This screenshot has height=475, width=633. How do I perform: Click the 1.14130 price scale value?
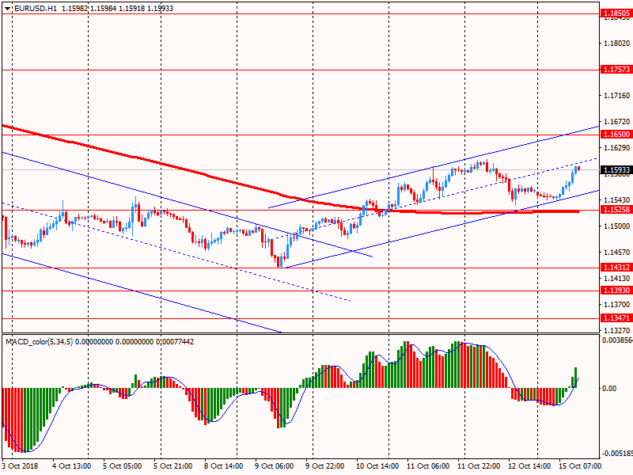(x=617, y=279)
